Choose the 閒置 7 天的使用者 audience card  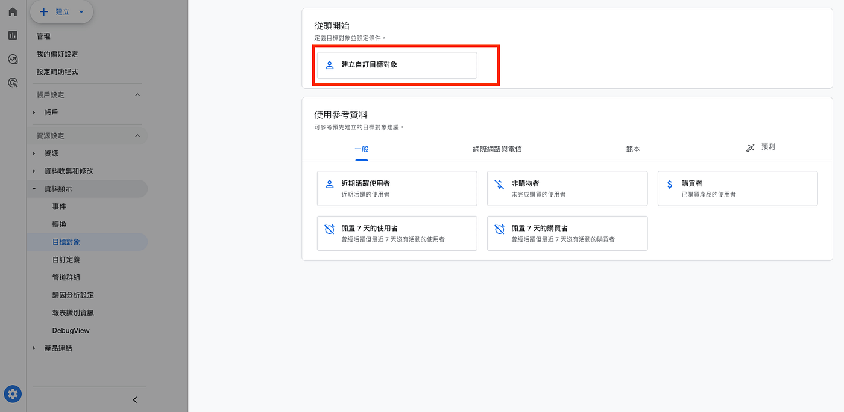click(397, 233)
